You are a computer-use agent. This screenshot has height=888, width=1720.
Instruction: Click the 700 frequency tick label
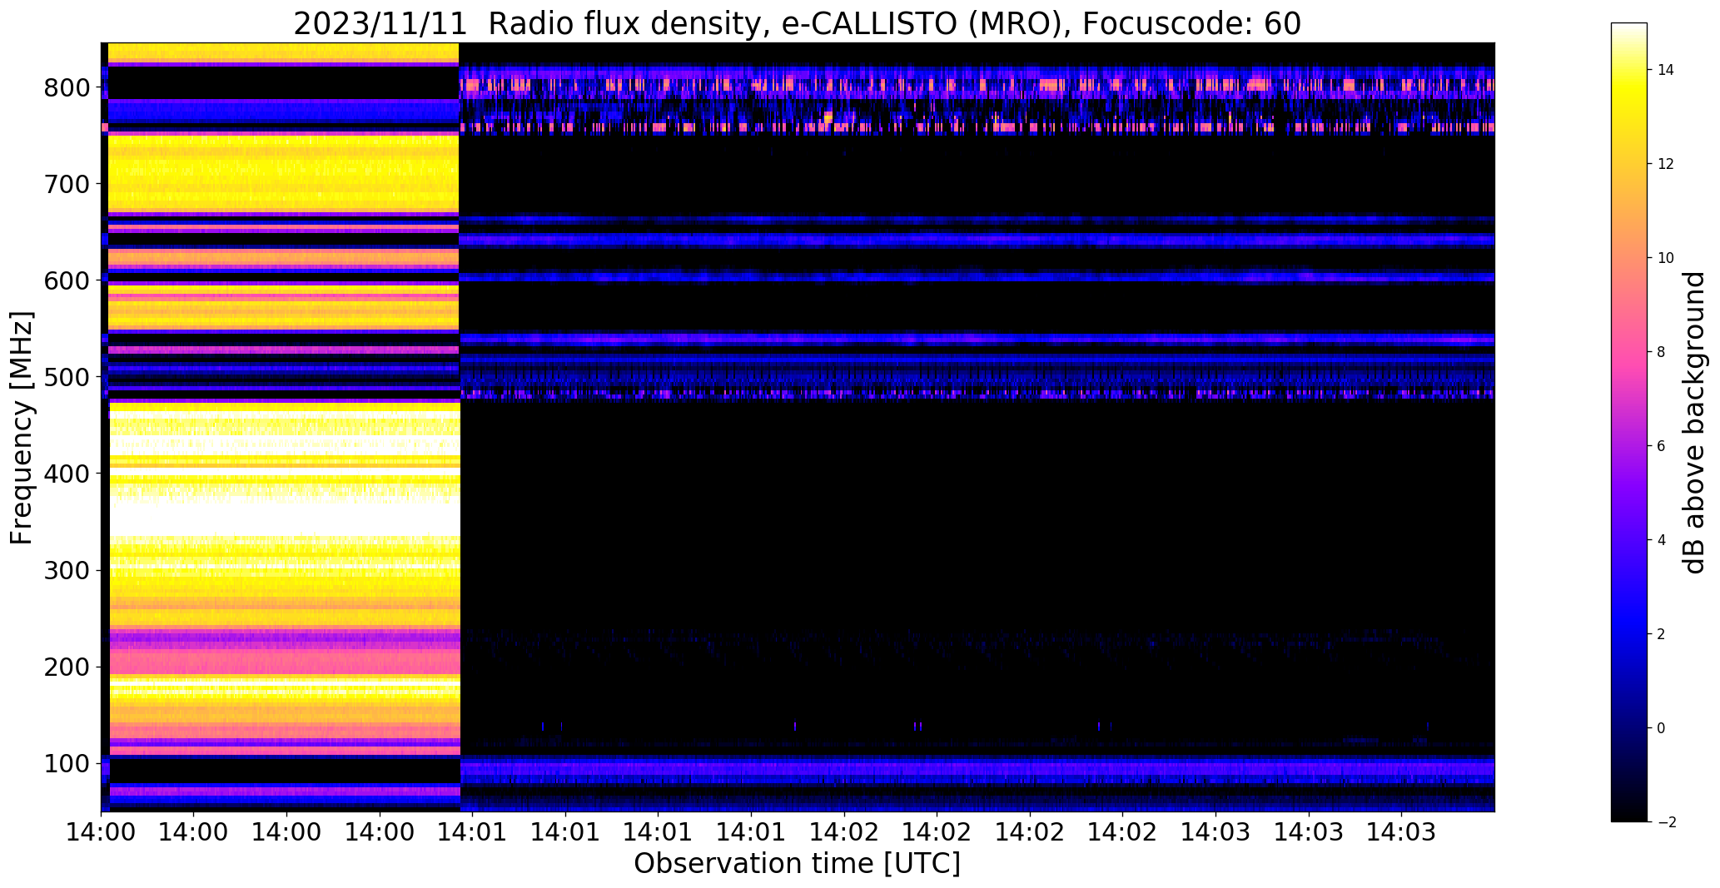point(67,184)
